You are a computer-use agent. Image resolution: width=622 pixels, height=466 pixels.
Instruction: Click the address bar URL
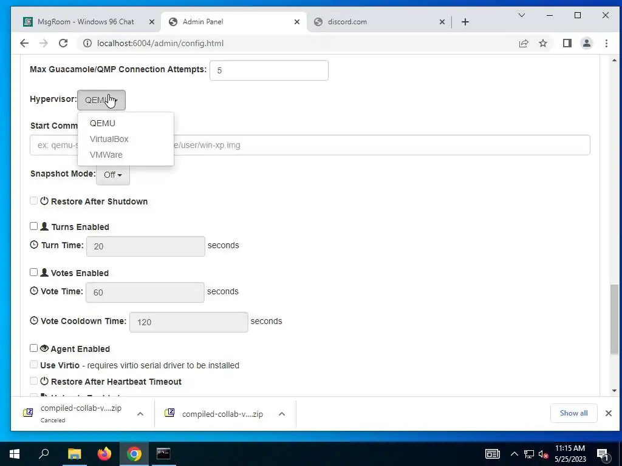tap(160, 43)
